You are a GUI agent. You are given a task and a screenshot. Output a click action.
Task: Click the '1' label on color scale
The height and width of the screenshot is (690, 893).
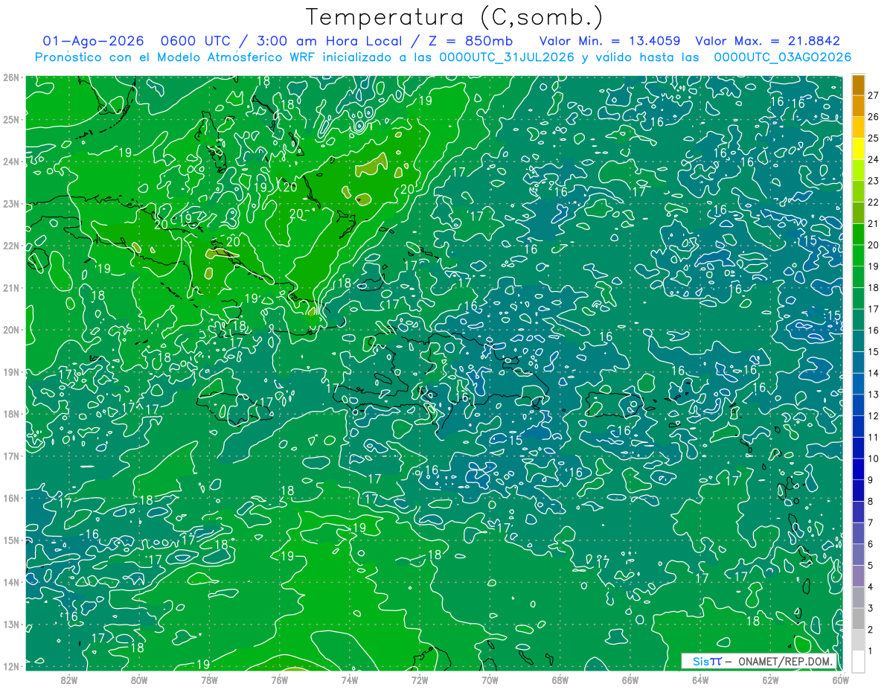(x=871, y=651)
